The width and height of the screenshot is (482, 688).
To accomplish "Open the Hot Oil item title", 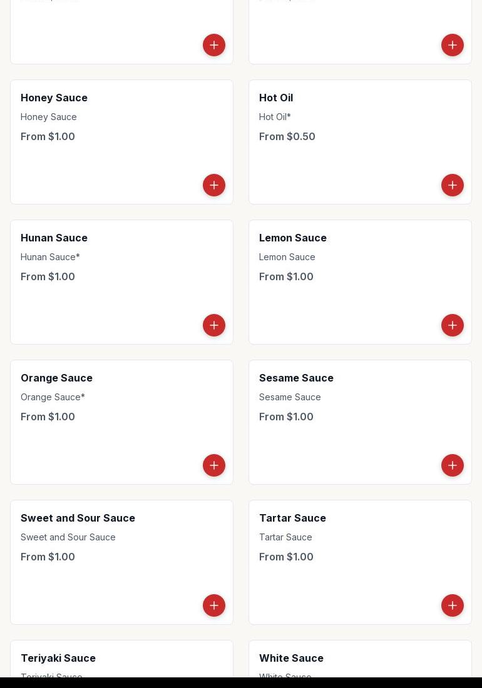I will point(275,98).
